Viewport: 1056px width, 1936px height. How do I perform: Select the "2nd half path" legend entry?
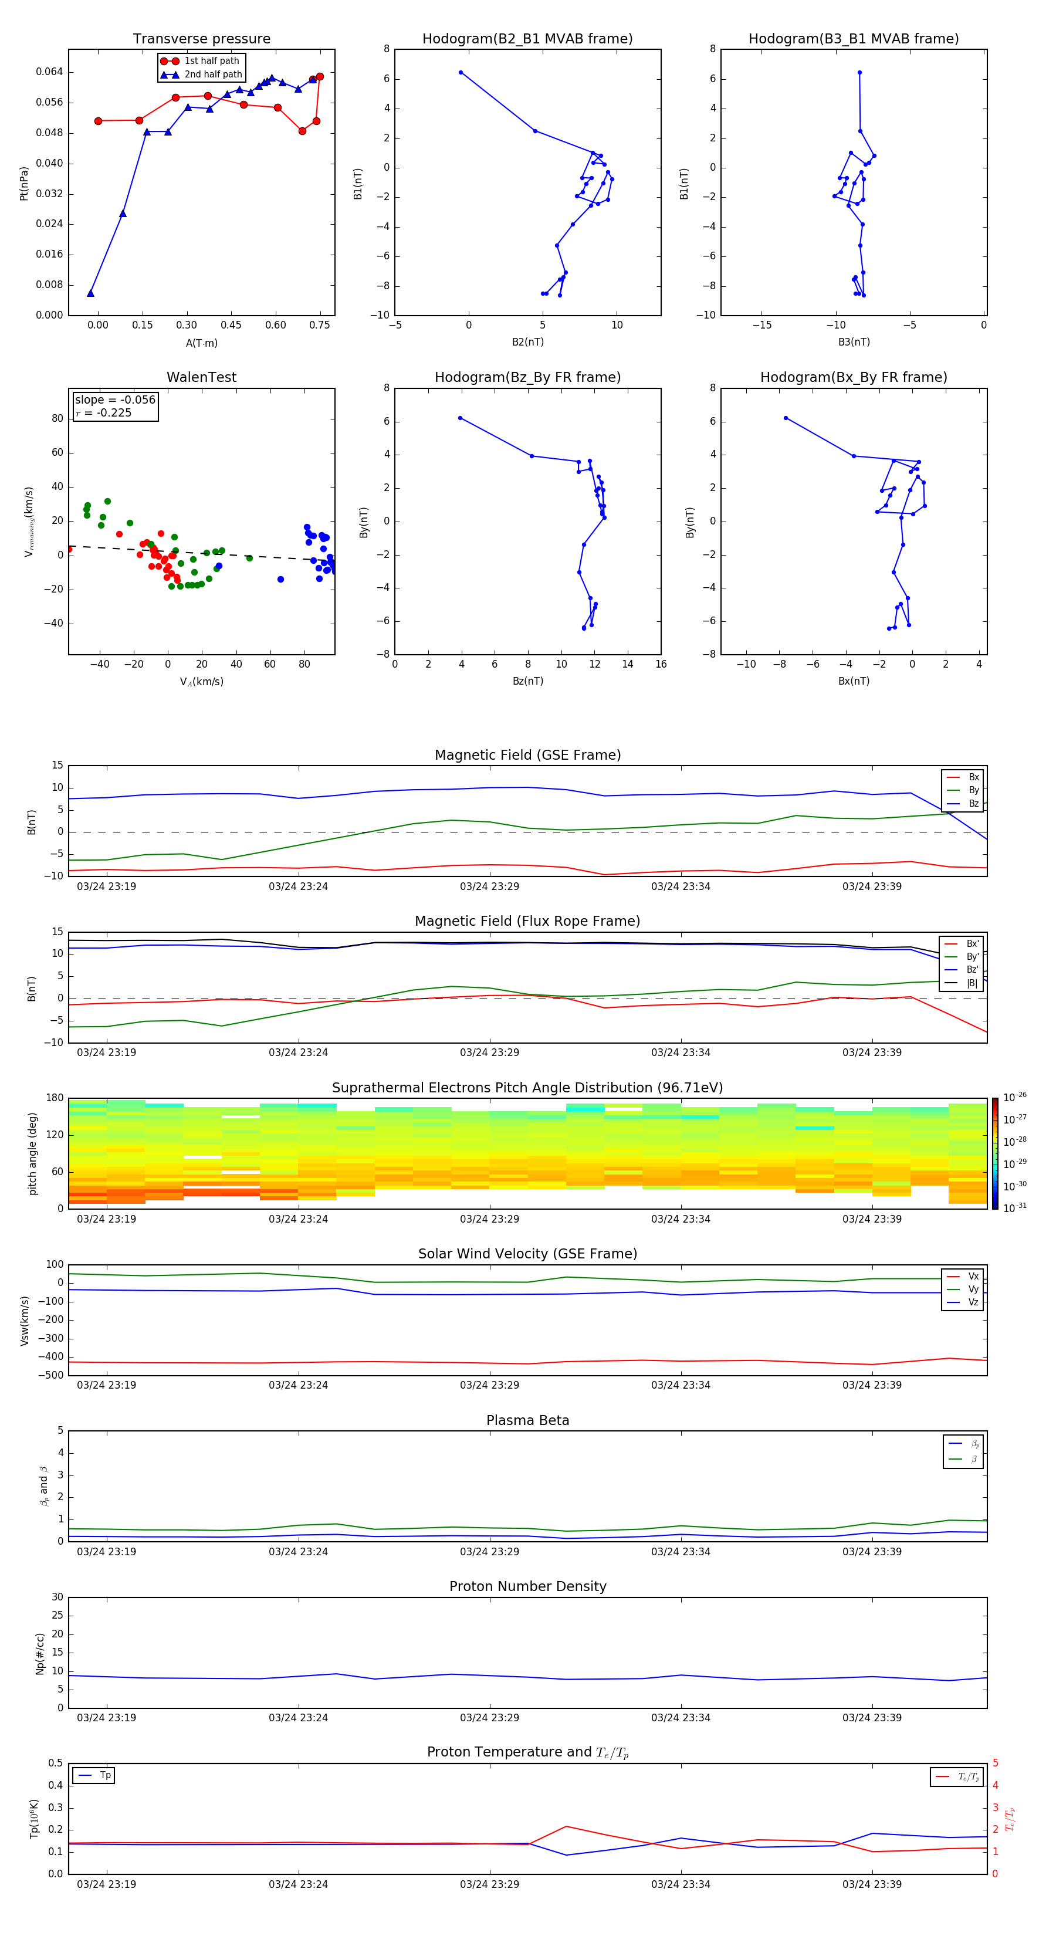tap(201, 75)
